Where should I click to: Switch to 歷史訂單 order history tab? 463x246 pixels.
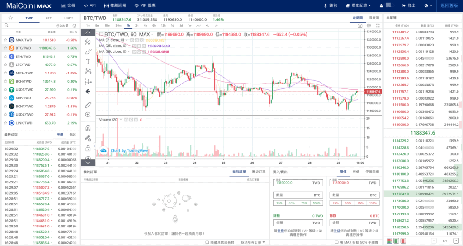[259, 172]
